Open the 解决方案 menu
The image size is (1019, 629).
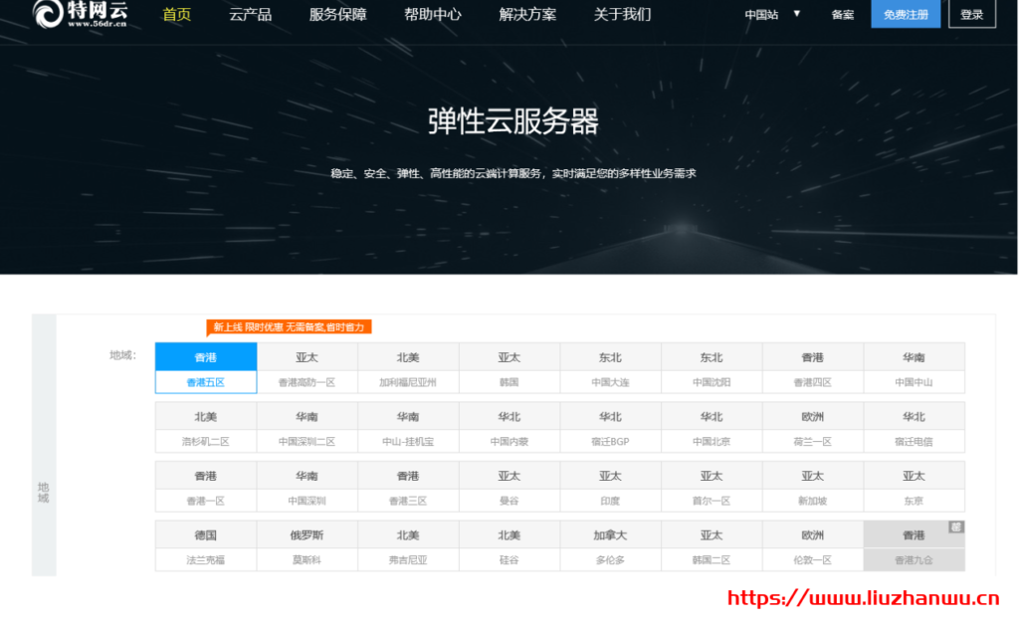pos(526,15)
